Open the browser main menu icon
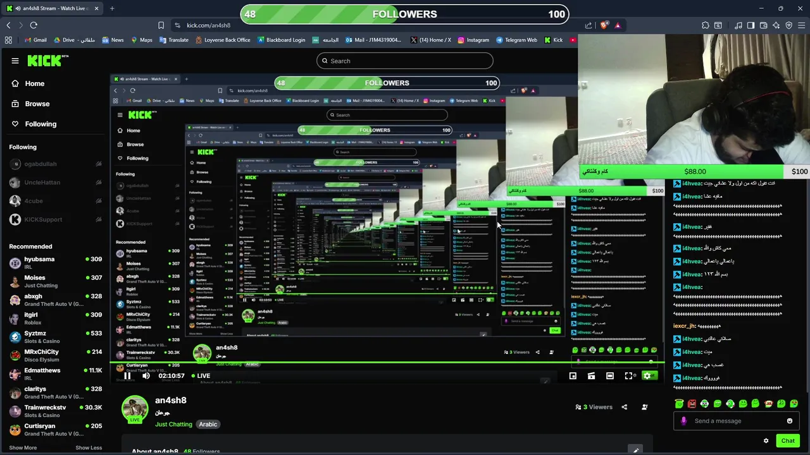810x455 pixels. coord(802,25)
